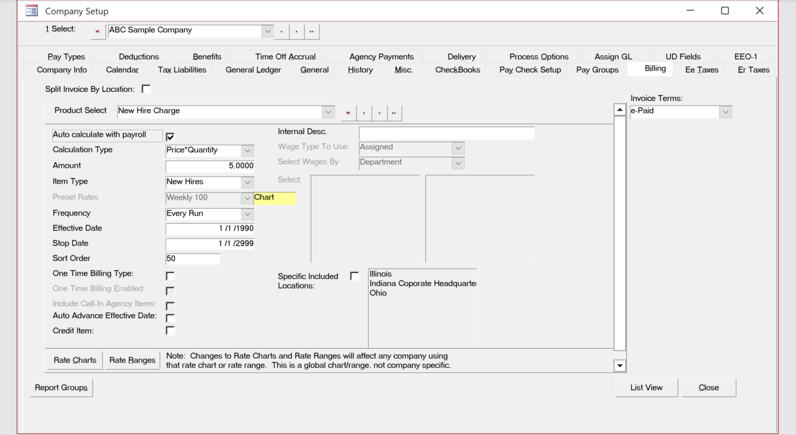Go to previous product record

point(364,112)
